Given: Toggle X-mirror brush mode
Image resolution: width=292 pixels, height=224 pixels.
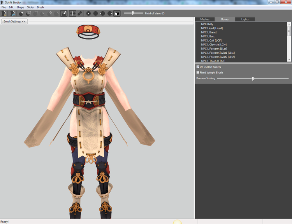Looking at the screenshot, I should click(73, 13).
